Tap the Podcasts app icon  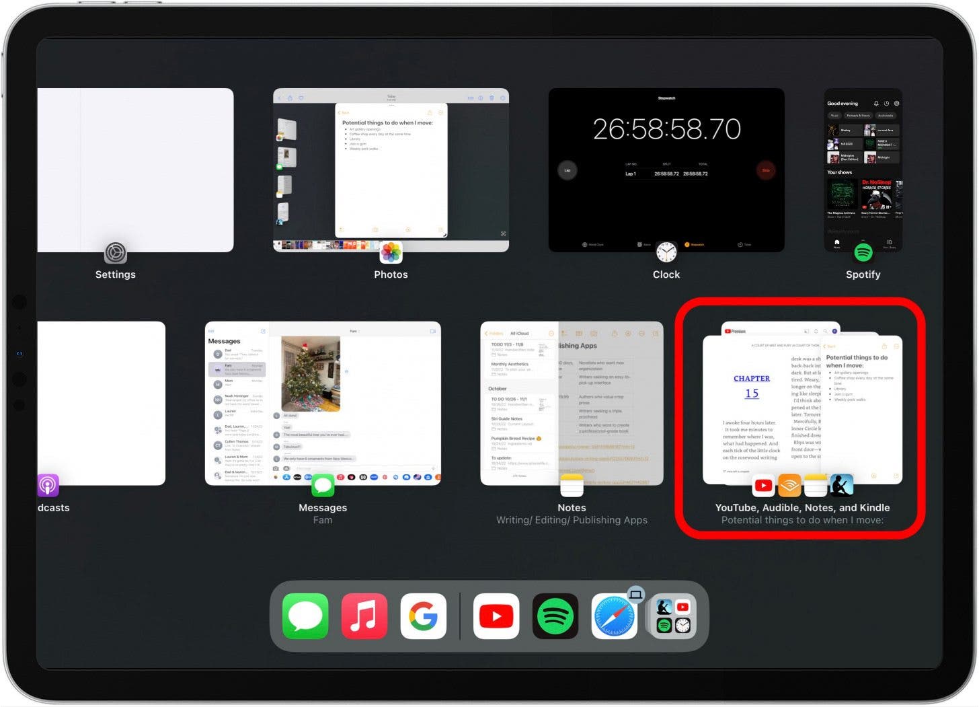pyautogui.click(x=48, y=485)
